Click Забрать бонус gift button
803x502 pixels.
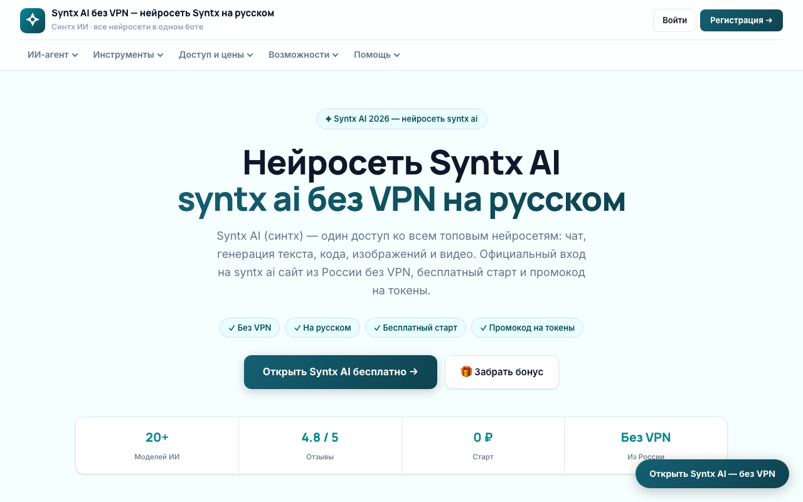(502, 372)
